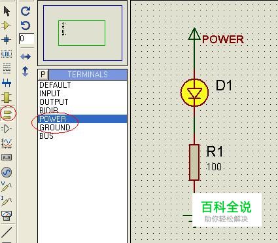
Task: Select the Terminals Mode tool
Action: tap(8, 113)
